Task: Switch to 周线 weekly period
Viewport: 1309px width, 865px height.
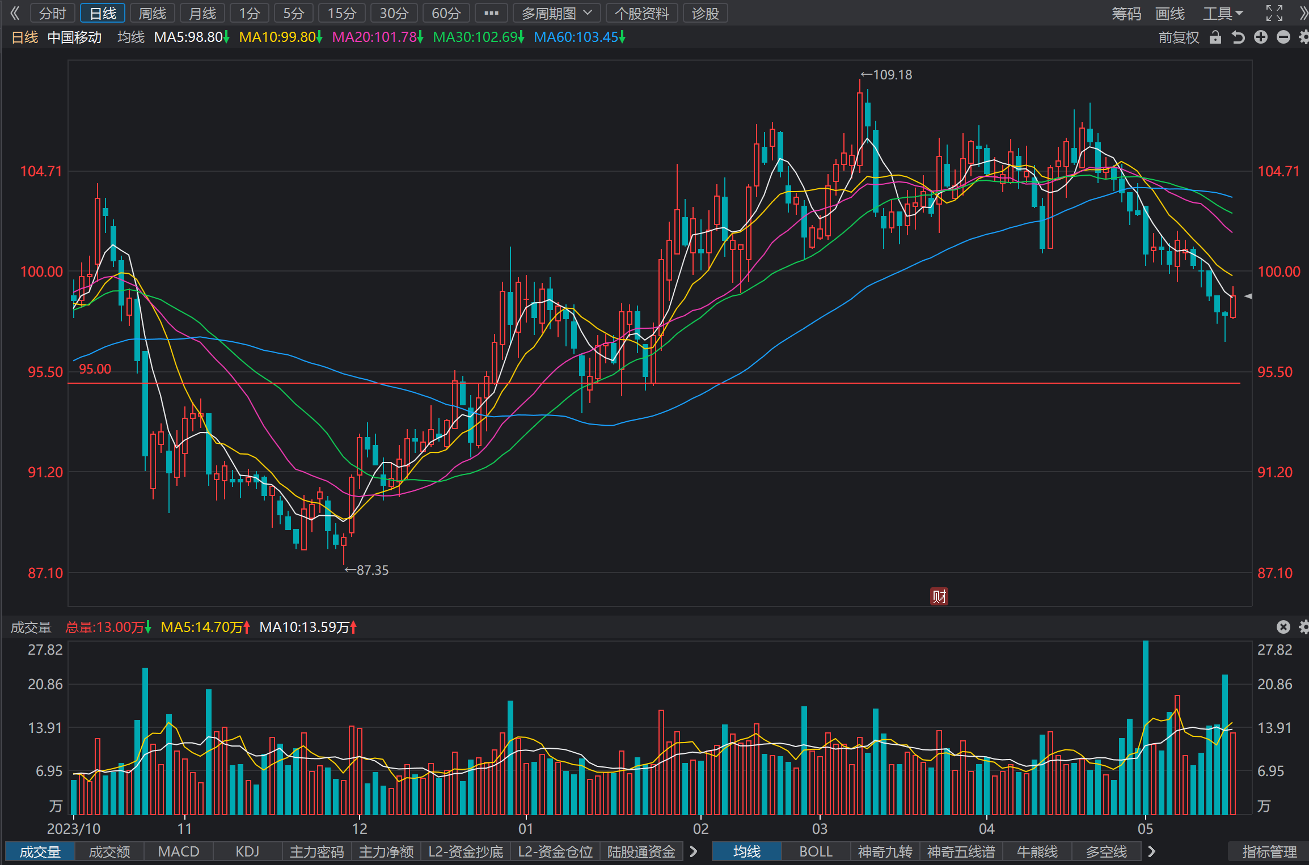Action: pos(153,13)
